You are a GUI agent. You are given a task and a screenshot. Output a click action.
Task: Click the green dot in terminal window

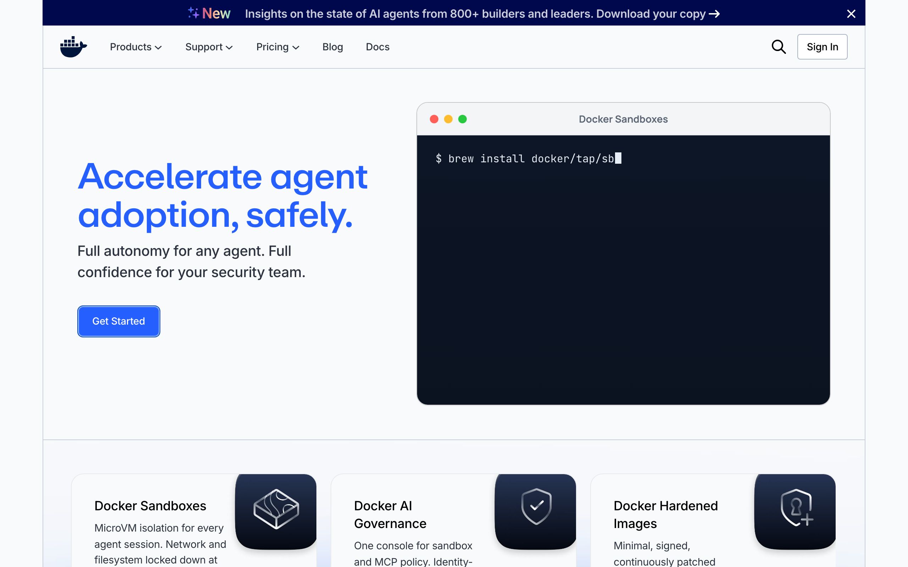click(x=463, y=119)
